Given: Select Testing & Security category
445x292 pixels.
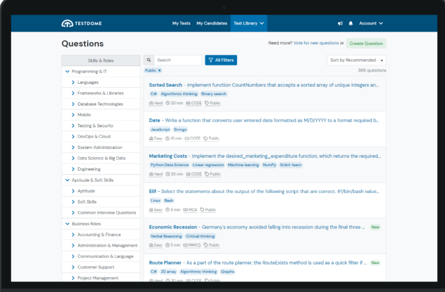Looking at the screenshot, I should pos(96,126).
